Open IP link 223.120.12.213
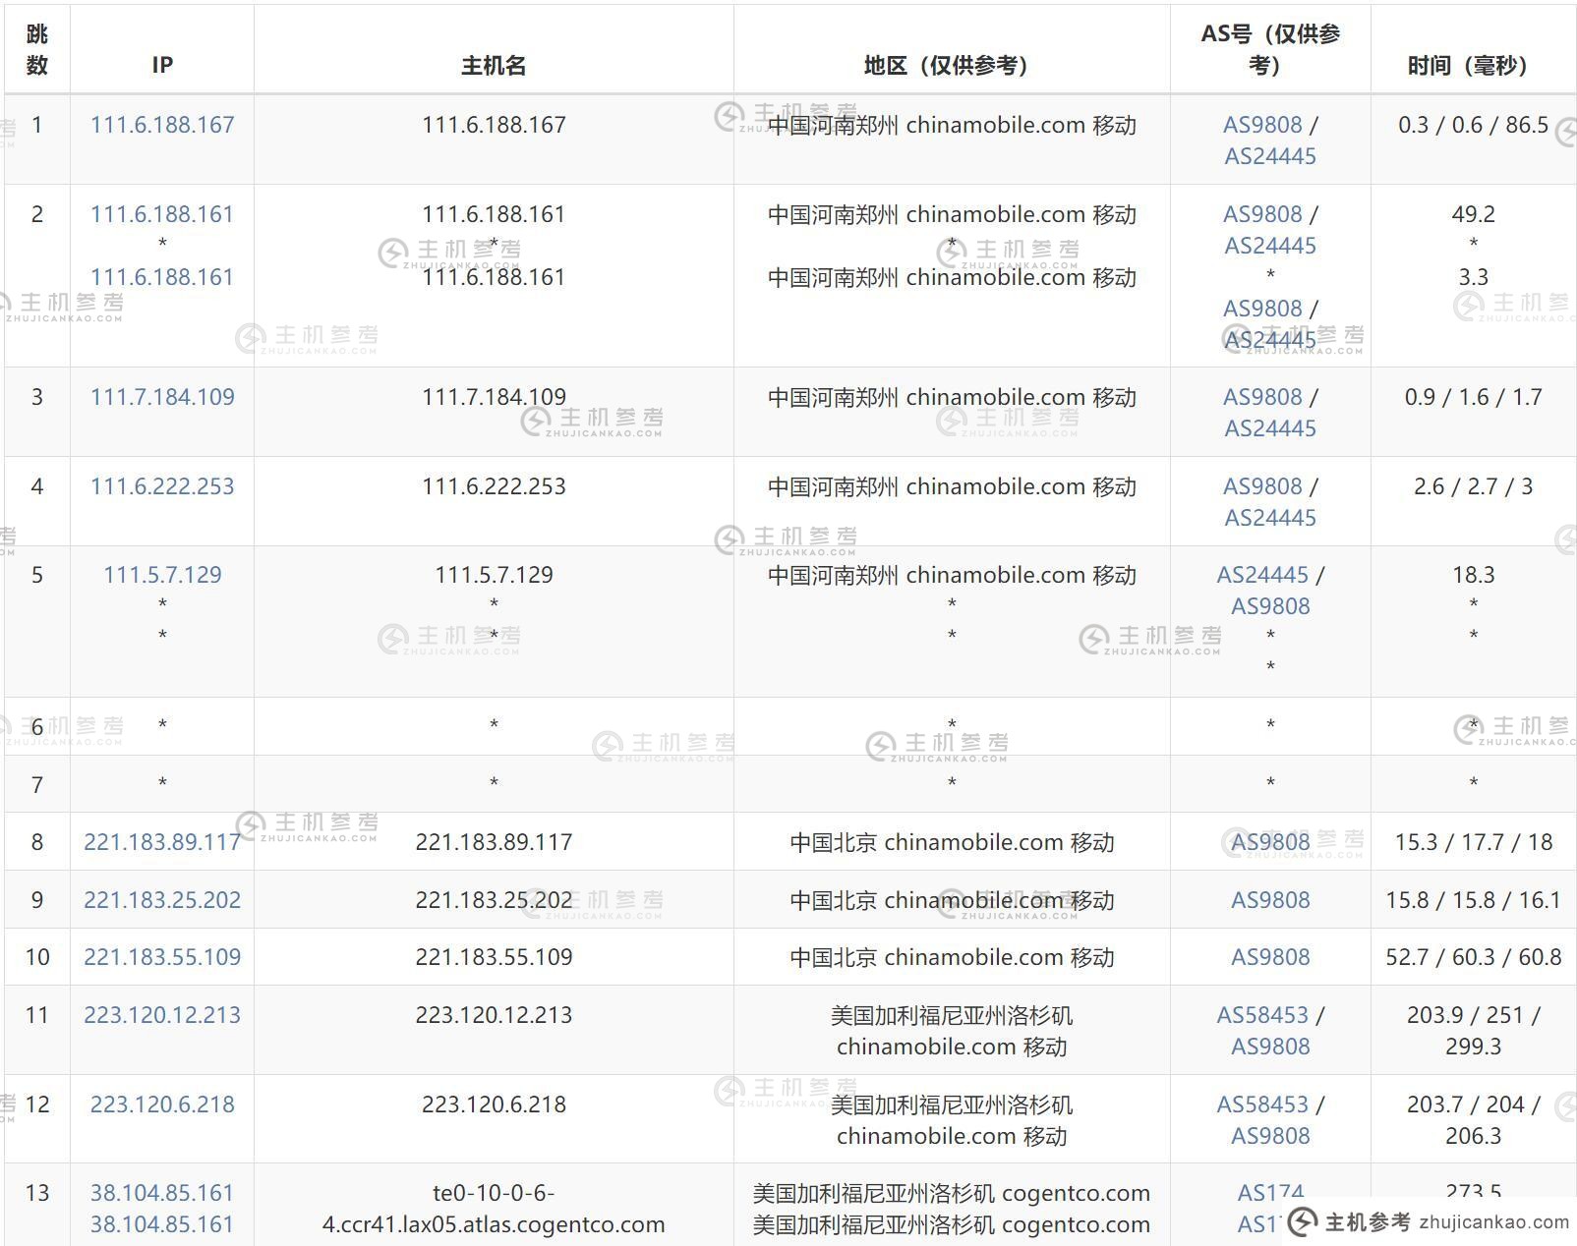Screen dimensions: 1577x1246 pos(162,1015)
